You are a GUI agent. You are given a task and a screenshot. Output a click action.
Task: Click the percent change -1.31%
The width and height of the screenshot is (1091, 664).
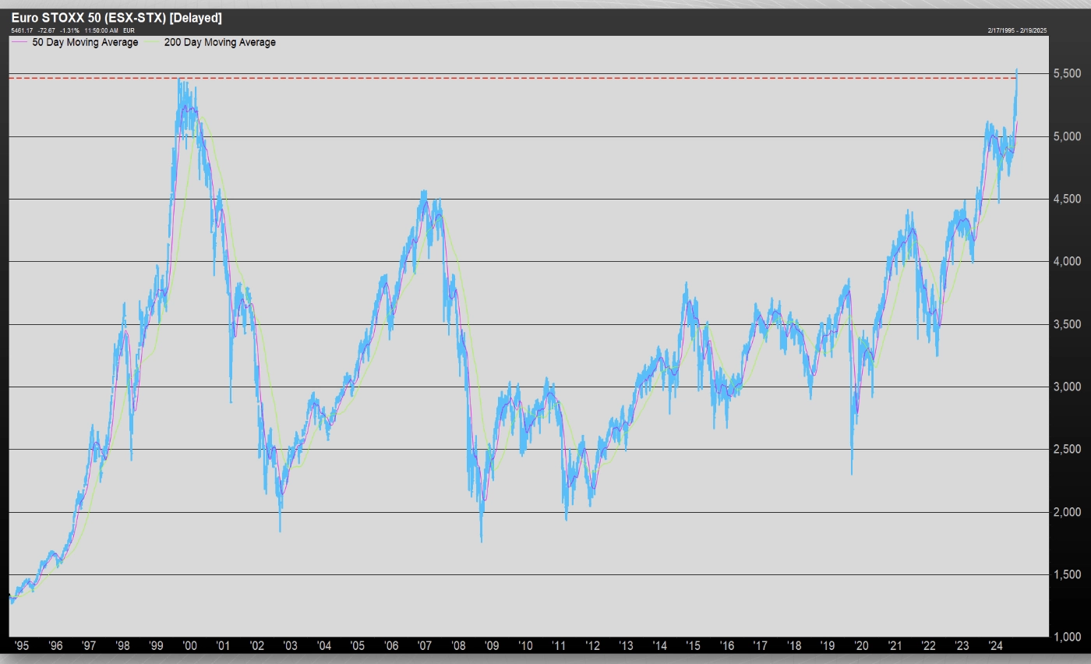[69, 30]
